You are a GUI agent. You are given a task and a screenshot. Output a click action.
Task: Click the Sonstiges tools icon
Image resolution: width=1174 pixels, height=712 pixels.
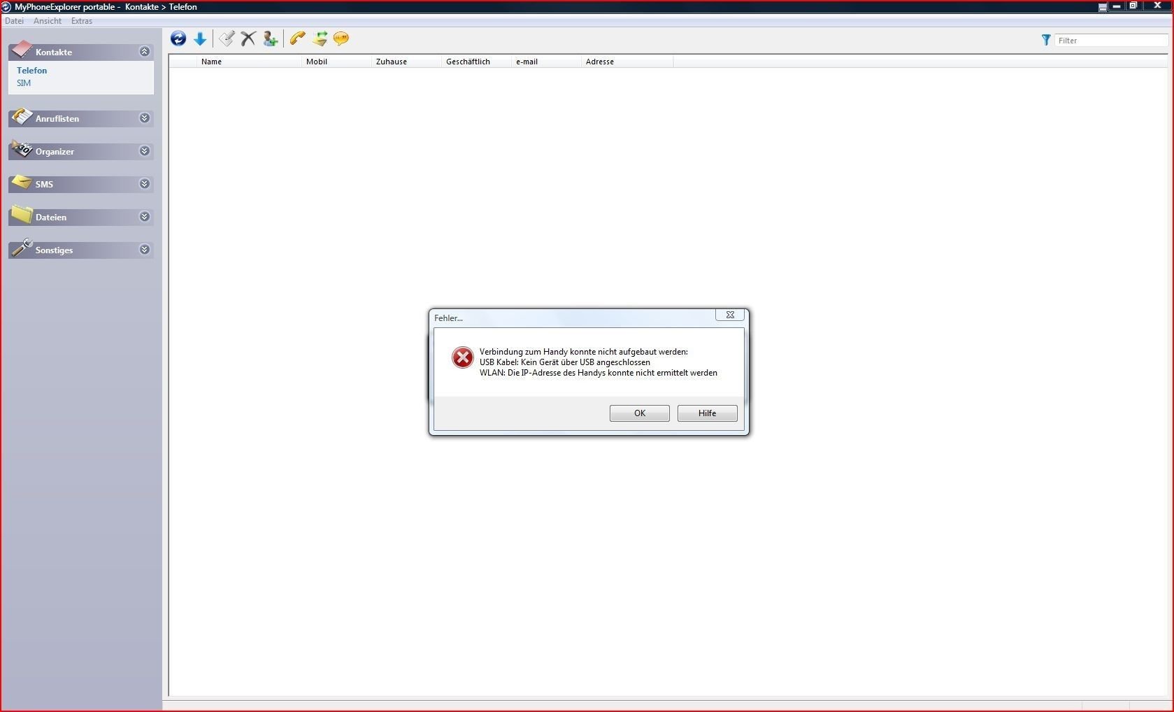[22, 247]
